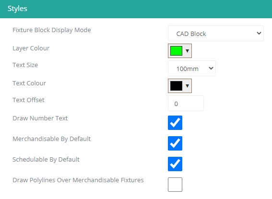
Task: Expand the Layer Colour picker arrow
Action: (x=187, y=51)
